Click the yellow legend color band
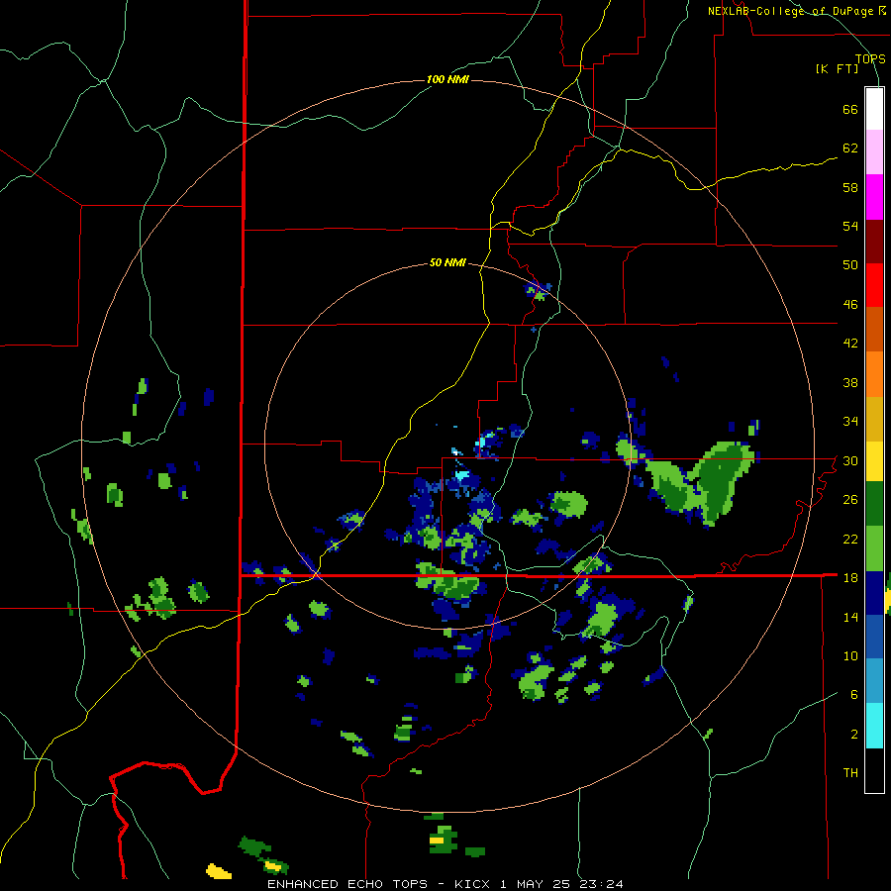Screen dimensions: 891x891 (874, 460)
